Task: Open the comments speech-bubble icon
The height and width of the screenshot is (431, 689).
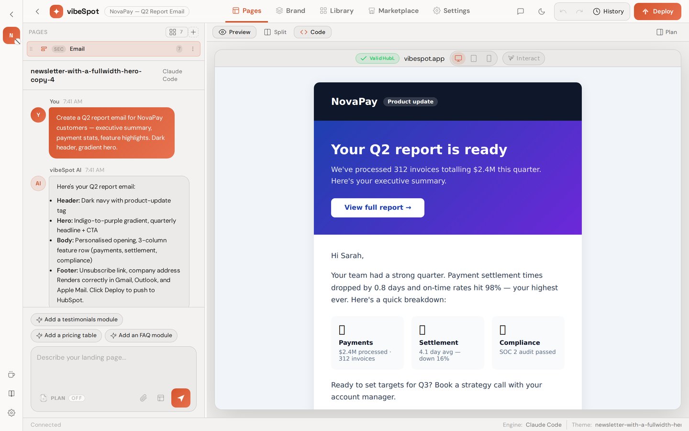Action: (x=521, y=11)
